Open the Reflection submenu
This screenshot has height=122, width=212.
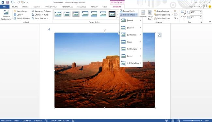click(x=131, y=35)
